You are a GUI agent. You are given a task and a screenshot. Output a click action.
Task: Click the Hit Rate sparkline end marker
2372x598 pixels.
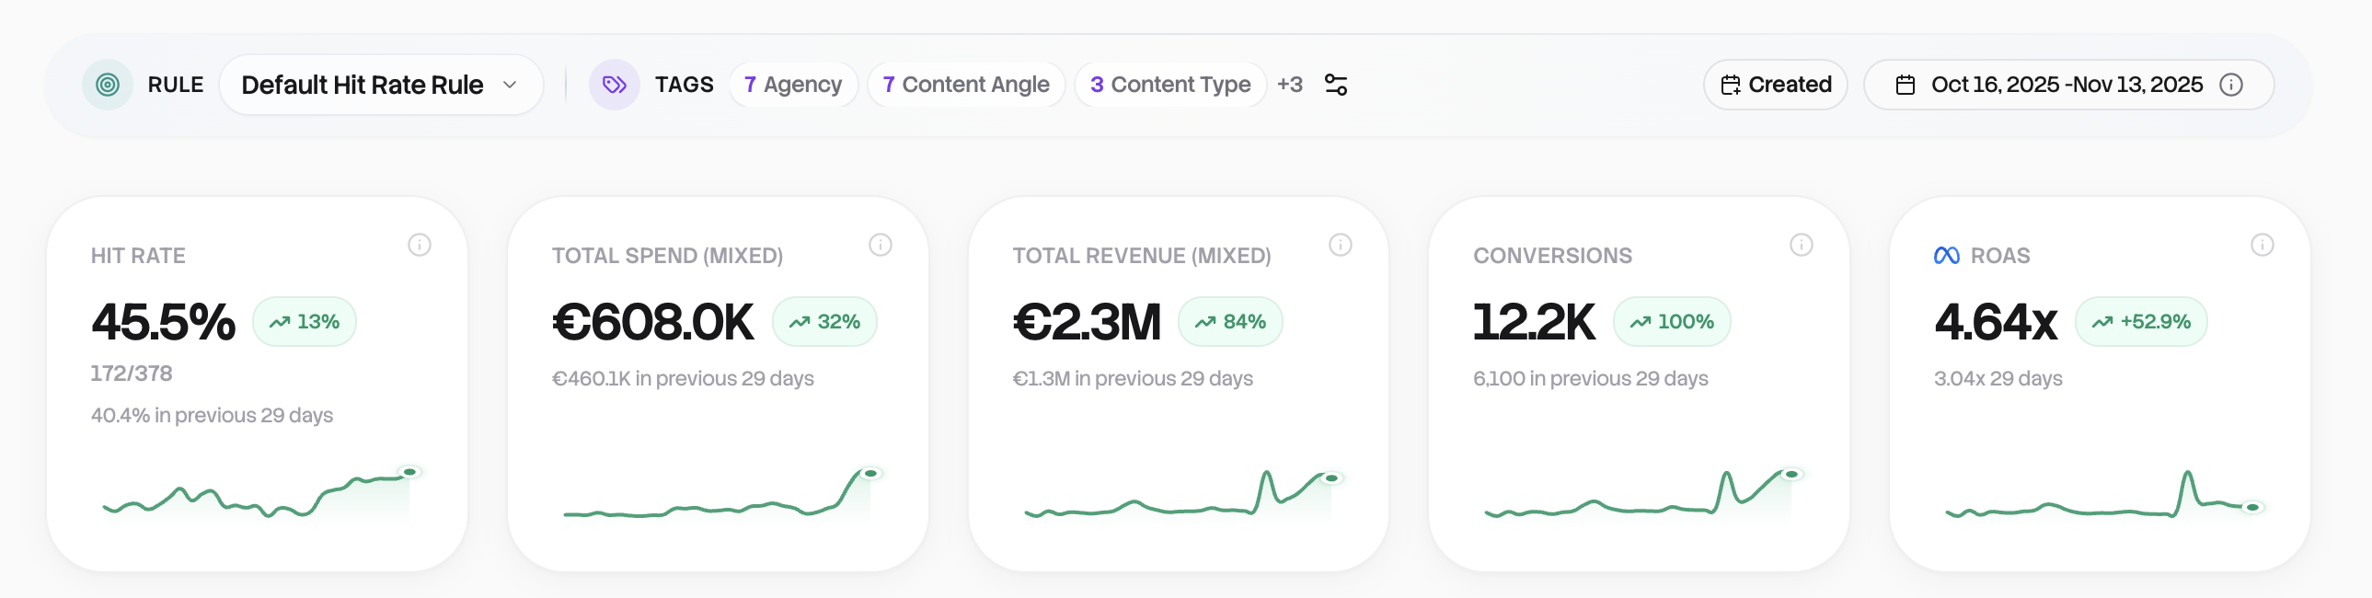(410, 473)
